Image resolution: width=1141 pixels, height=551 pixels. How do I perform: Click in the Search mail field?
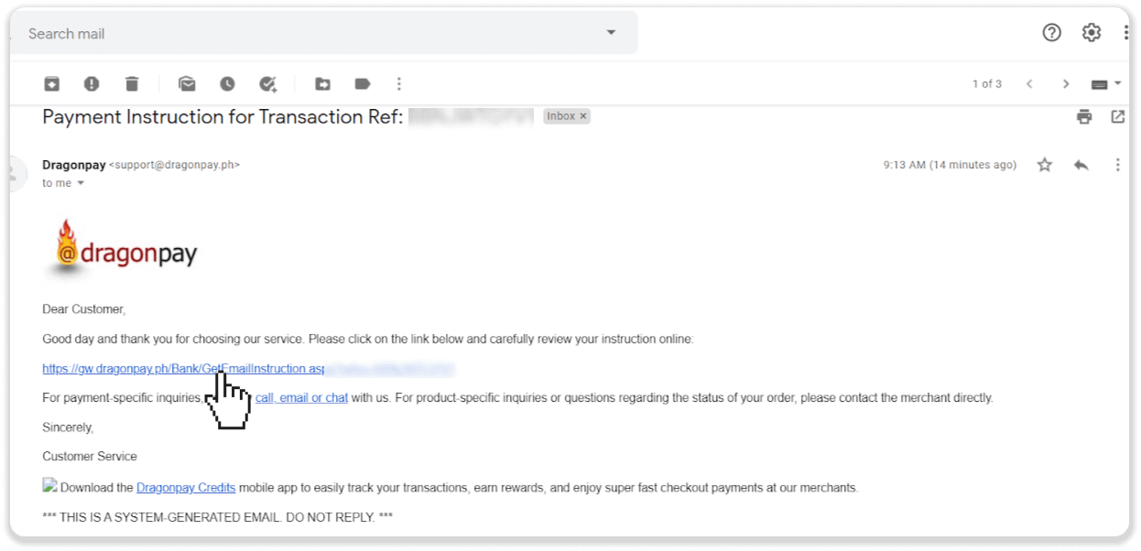tap(302, 34)
